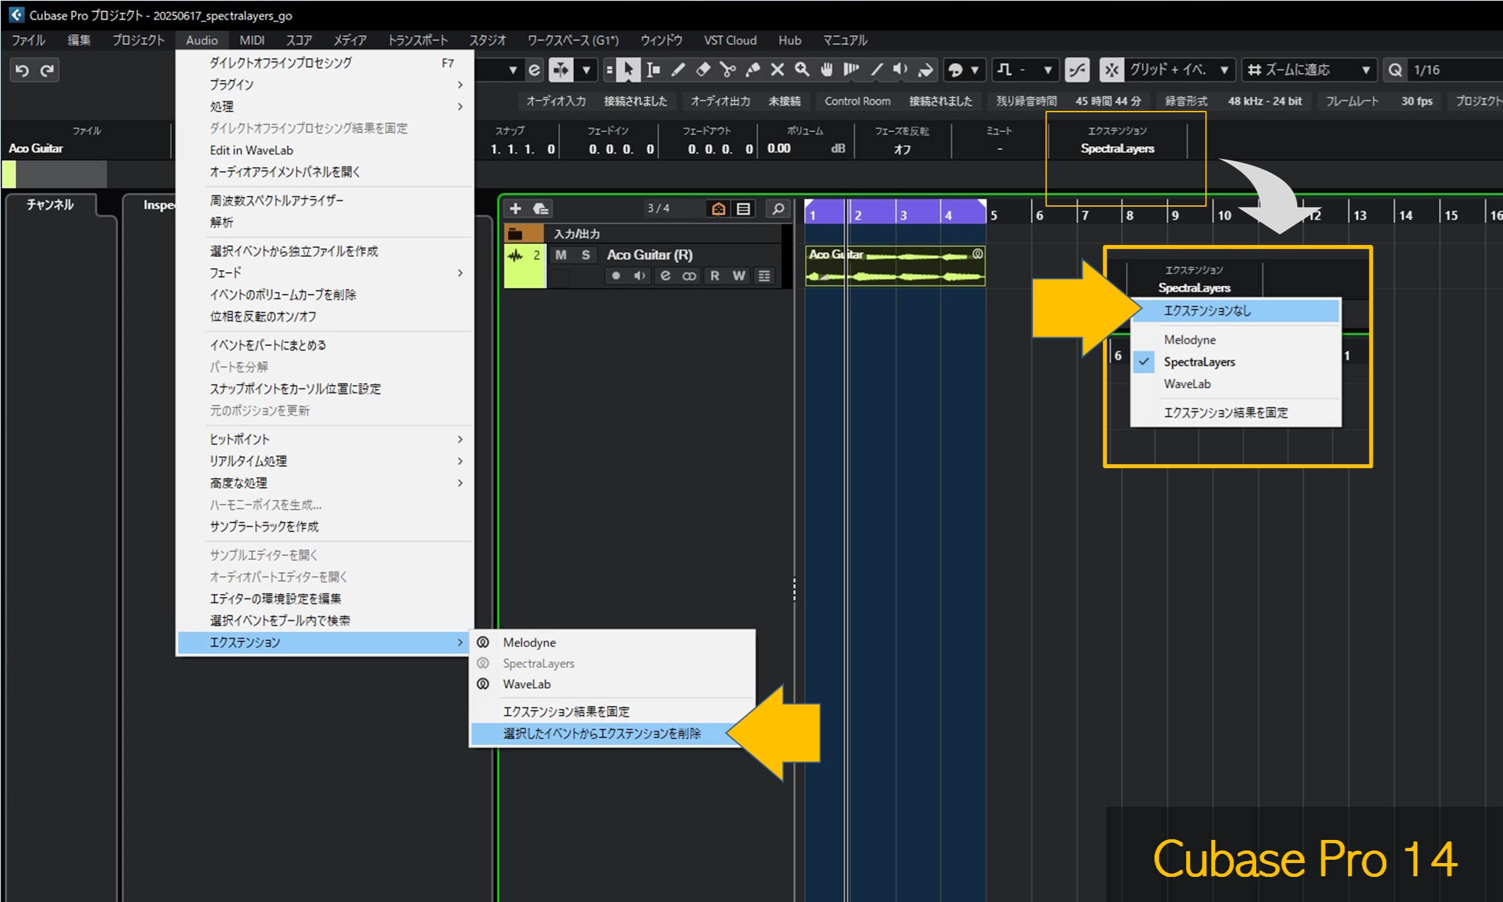Image resolution: width=1503 pixels, height=902 pixels.
Task: Expand the Plug-ins submenu arrow
Action: 460,85
